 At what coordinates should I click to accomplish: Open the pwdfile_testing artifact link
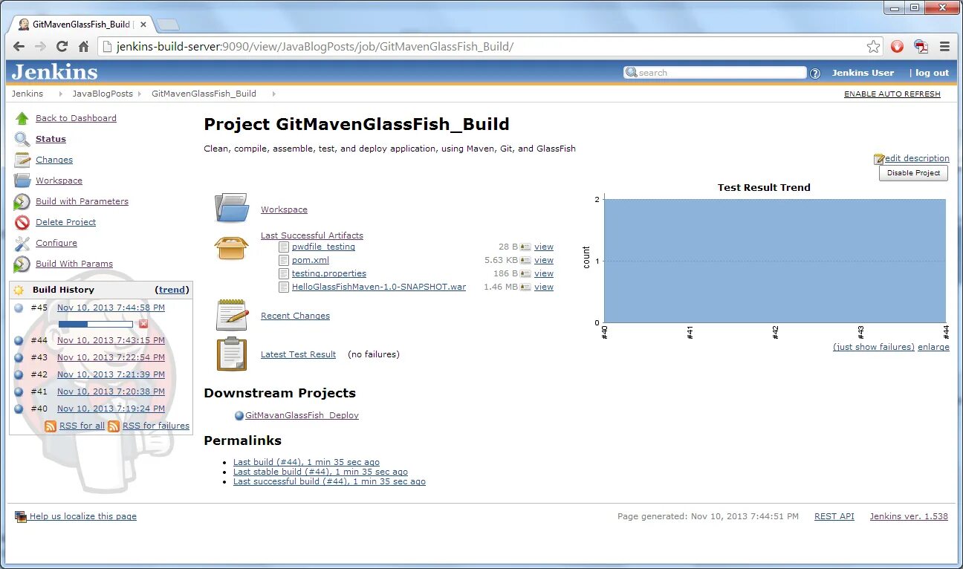point(323,247)
